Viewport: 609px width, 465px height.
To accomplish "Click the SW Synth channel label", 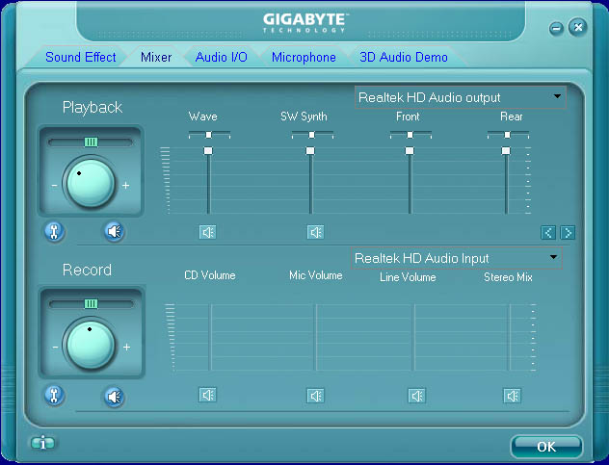I will coord(304,116).
